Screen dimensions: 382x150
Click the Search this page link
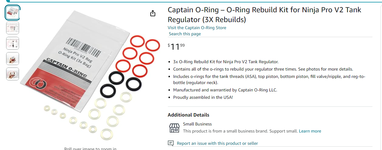pyautogui.click(x=185, y=34)
